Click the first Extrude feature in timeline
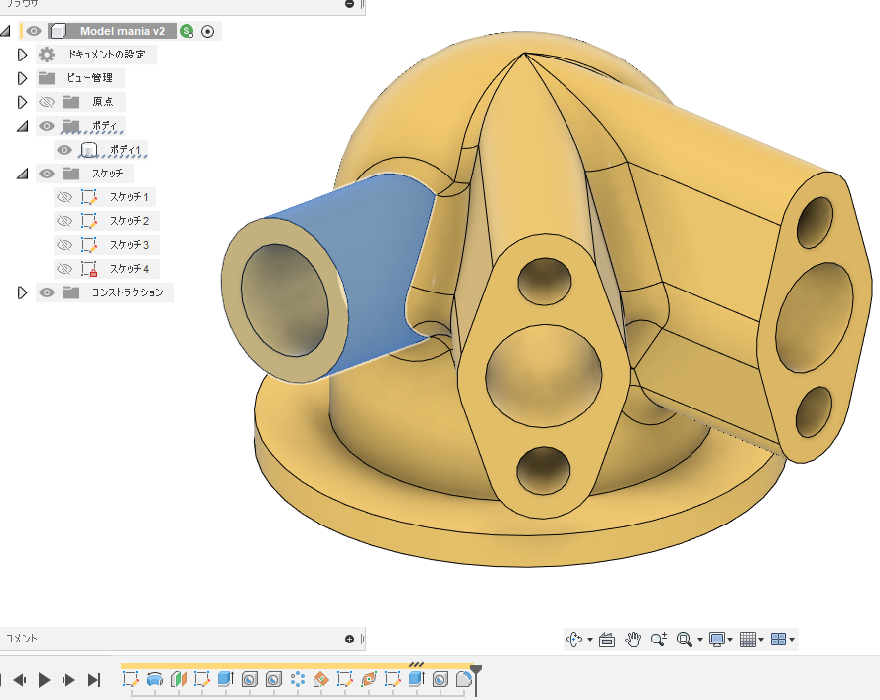 (x=226, y=680)
